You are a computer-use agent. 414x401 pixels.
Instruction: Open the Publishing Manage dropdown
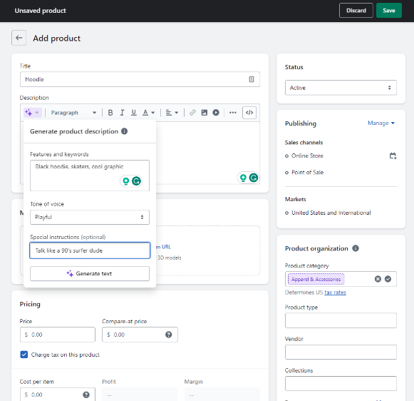(381, 123)
